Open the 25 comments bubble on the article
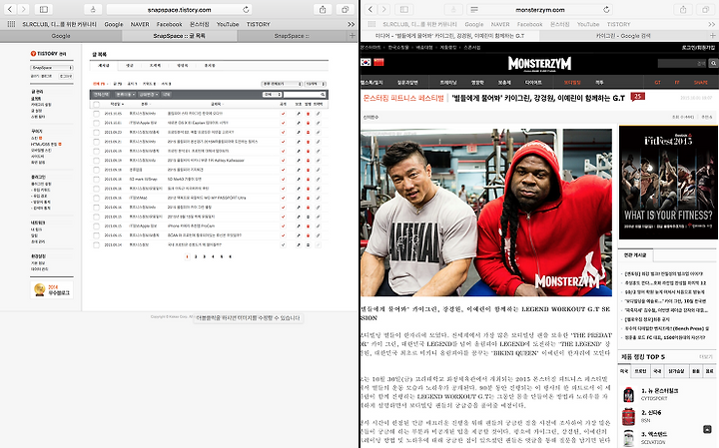Viewport: 719px width, 448px height. point(638,96)
